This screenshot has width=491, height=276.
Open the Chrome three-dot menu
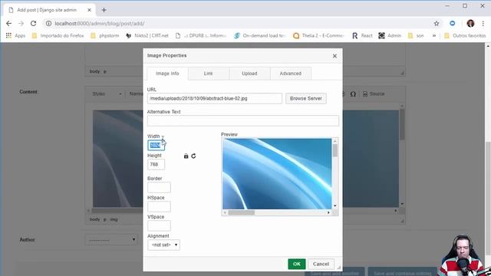tap(483, 24)
